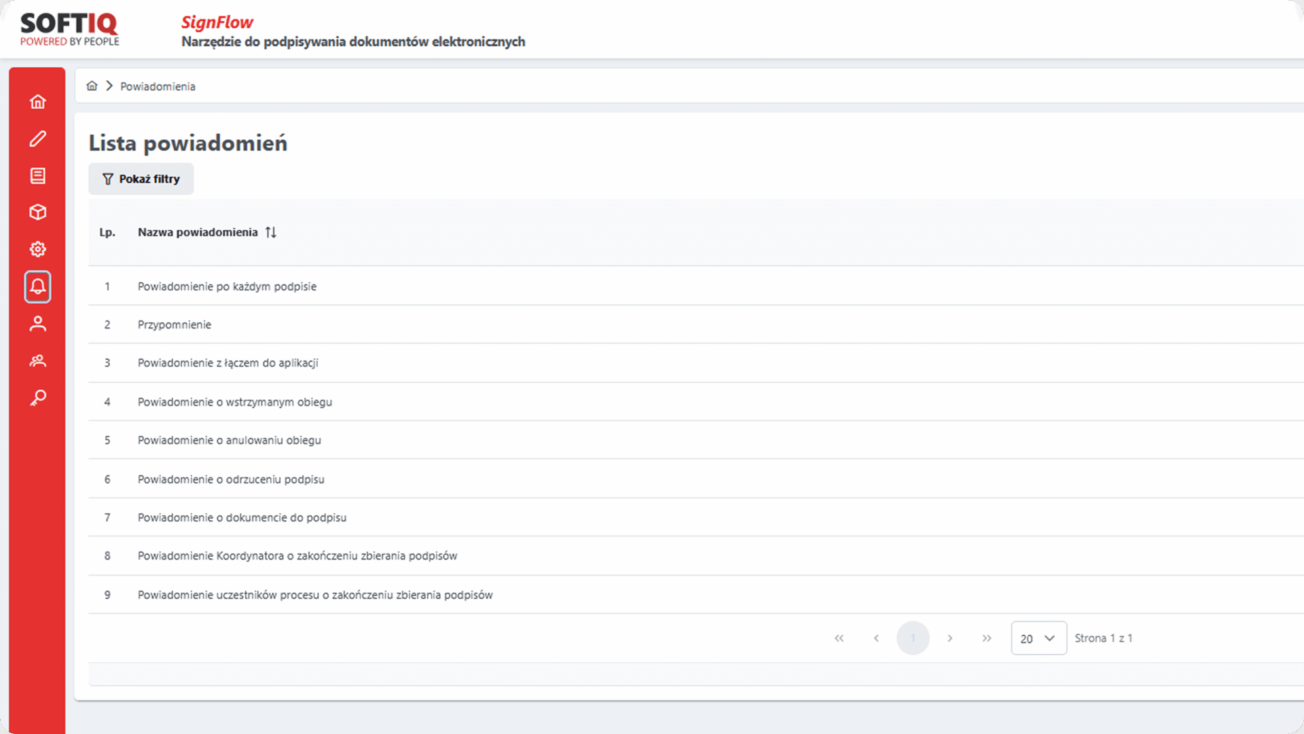Image resolution: width=1304 pixels, height=734 pixels.
Task: Sort by Nazwa powiadomienia column arrows
Action: [x=271, y=232]
